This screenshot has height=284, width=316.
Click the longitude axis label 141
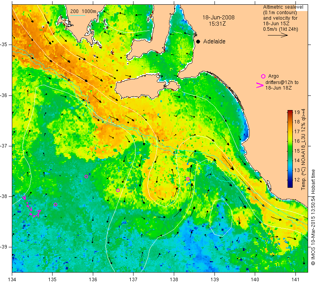coord(295,279)
